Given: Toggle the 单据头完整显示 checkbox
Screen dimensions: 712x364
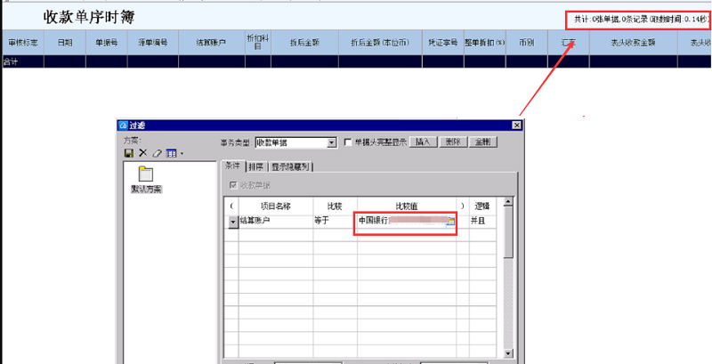Looking at the screenshot, I should (x=348, y=142).
